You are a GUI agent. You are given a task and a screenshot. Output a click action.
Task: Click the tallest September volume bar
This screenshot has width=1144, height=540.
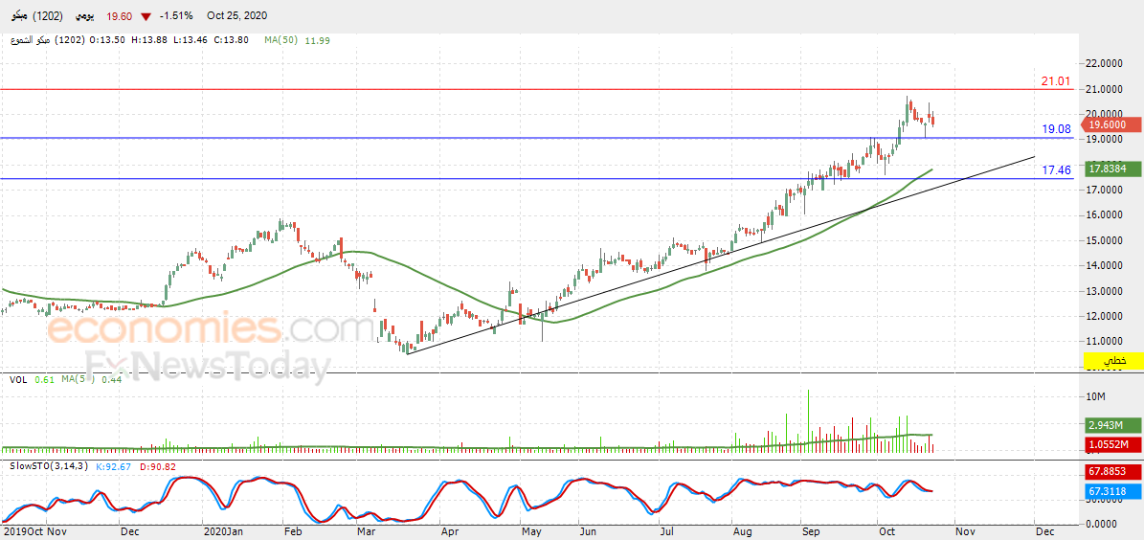pyautogui.click(x=808, y=421)
